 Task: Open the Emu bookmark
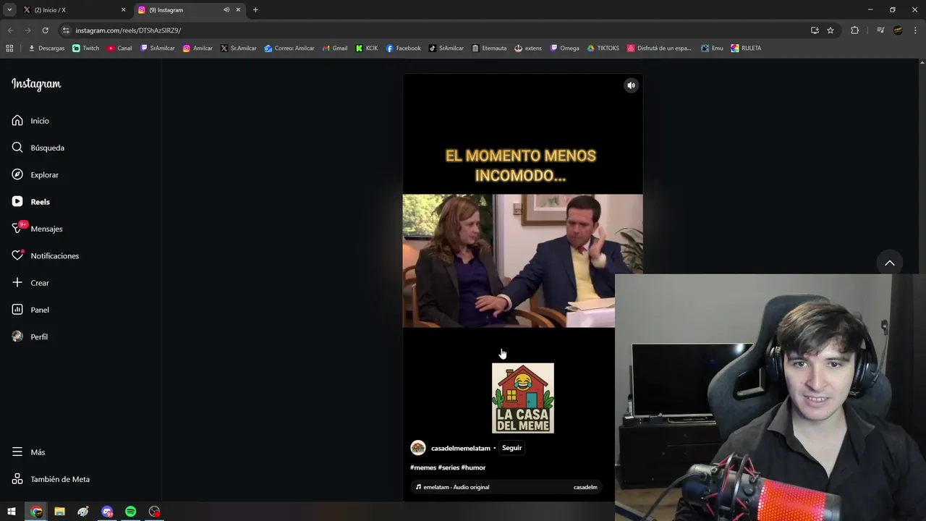pos(713,48)
